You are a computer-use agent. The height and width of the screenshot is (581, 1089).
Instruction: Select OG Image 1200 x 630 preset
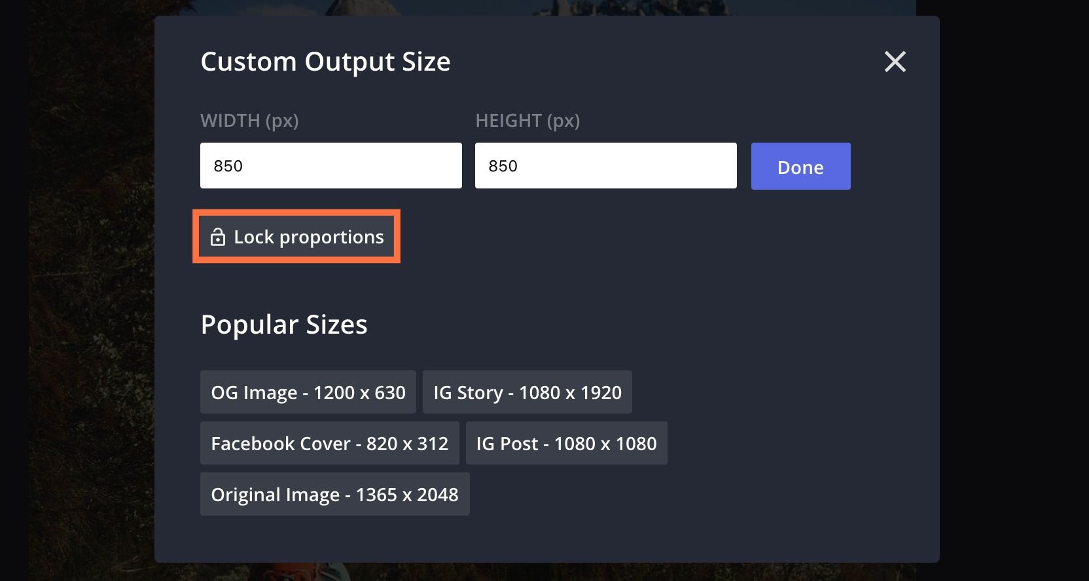coord(308,393)
